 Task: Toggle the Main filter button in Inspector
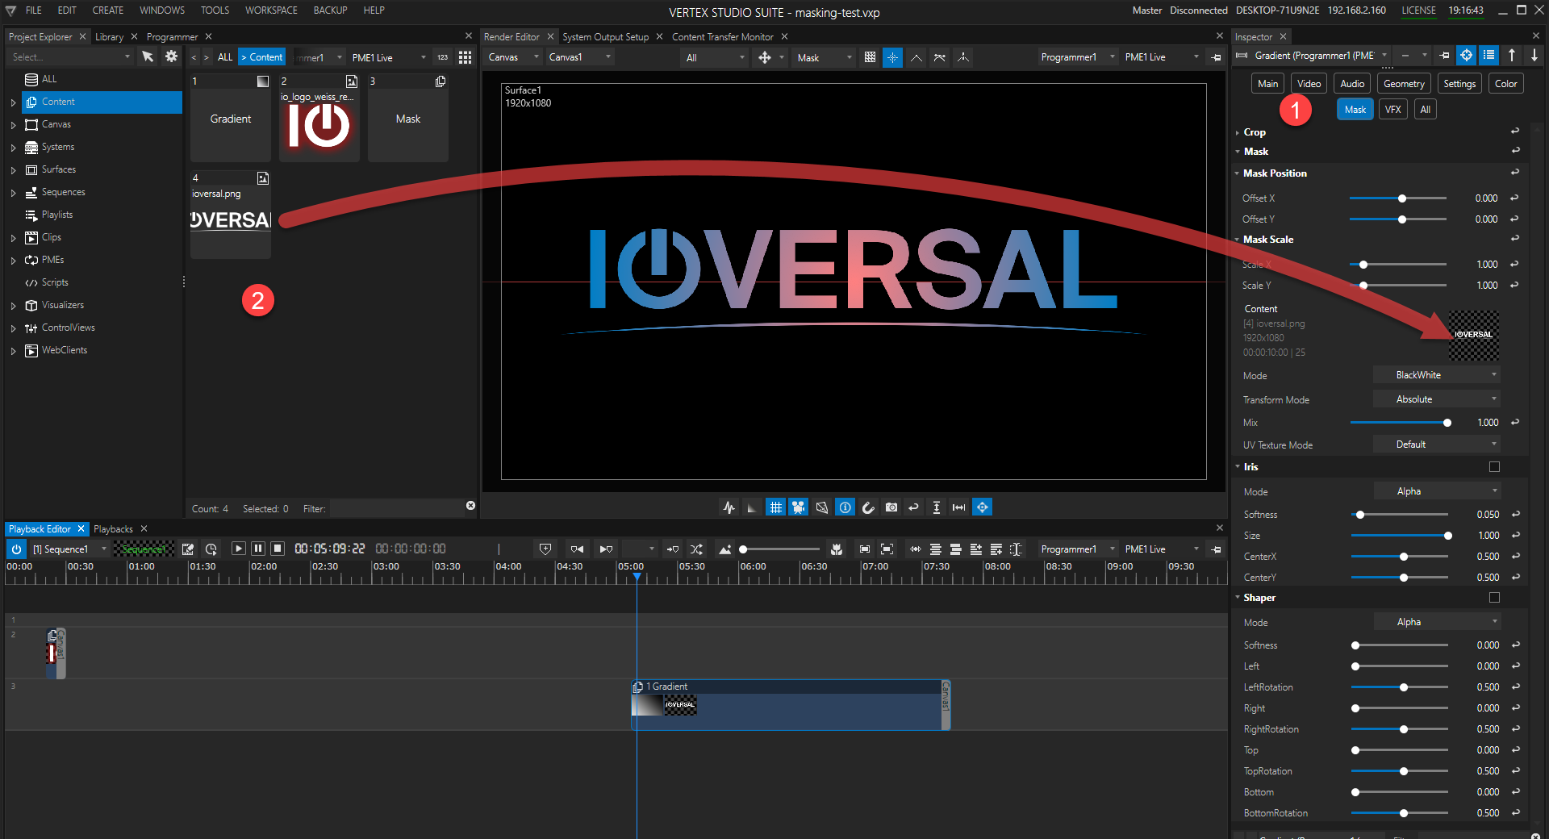click(1267, 84)
